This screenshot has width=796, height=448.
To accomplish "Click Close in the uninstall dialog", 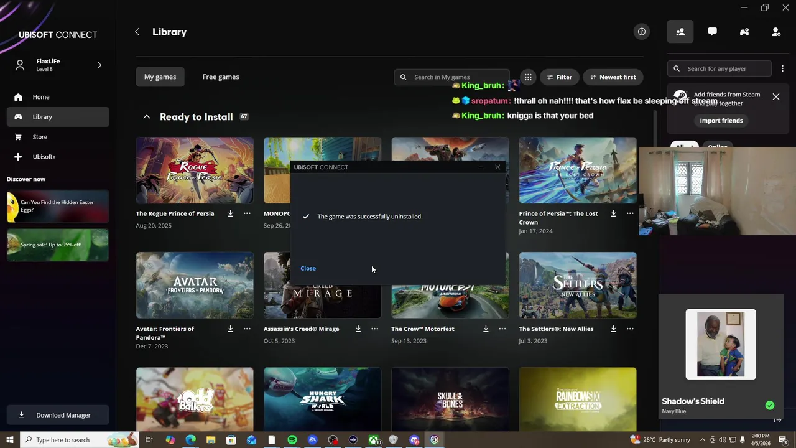I will tap(308, 268).
